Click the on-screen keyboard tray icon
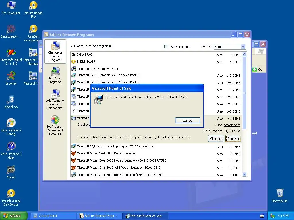This screenshot has height=220, width=294. click(262, 216)
